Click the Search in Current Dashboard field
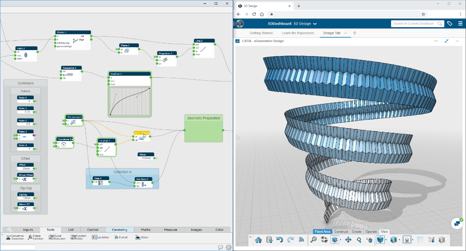466x251 pixels. (x=414, y=24)
